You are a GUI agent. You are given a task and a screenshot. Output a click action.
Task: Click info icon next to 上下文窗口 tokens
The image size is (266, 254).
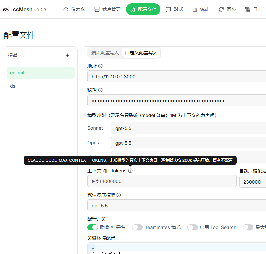pos(130,171)
